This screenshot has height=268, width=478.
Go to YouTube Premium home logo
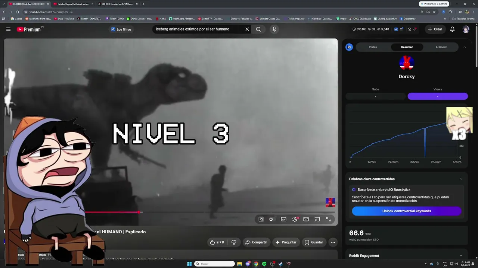click(30, 29)
